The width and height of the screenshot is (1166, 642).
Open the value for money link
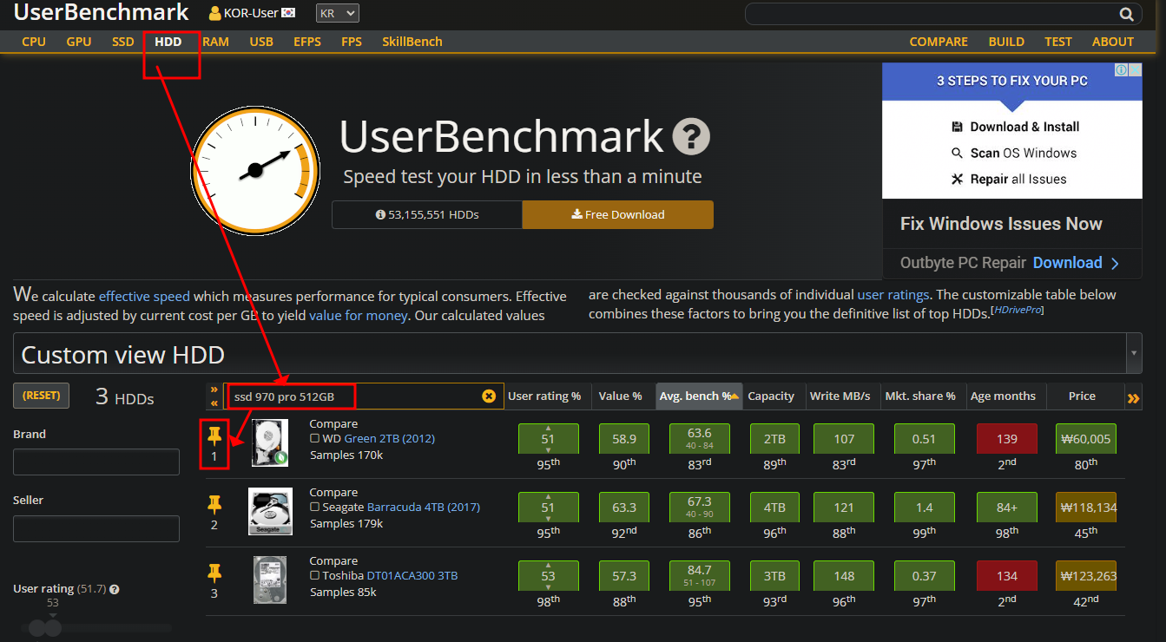click(359, 315)
